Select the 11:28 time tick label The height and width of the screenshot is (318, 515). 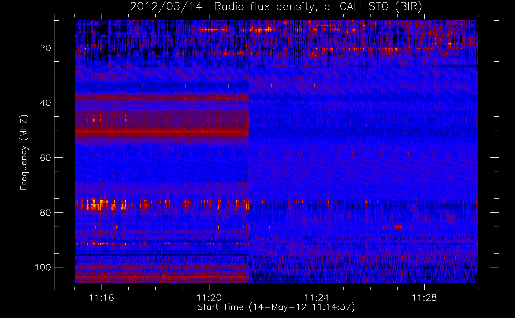(x=424, y=298)
